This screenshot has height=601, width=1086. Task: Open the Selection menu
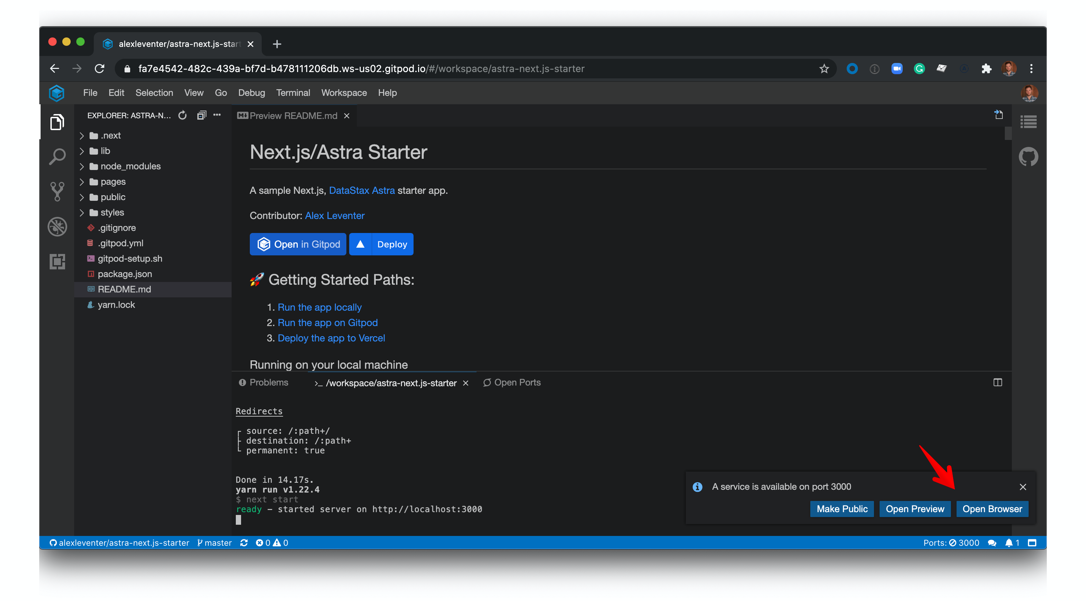[x=154, y=93]
